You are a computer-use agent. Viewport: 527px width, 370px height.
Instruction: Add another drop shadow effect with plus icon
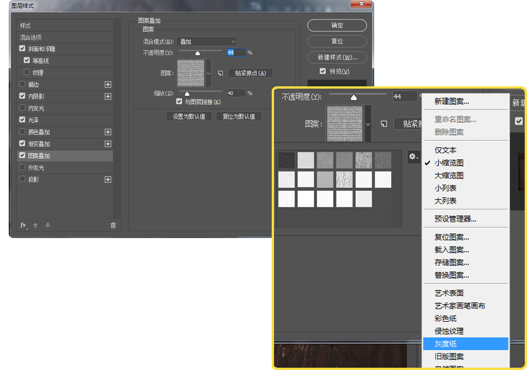(x=108, y=180)
